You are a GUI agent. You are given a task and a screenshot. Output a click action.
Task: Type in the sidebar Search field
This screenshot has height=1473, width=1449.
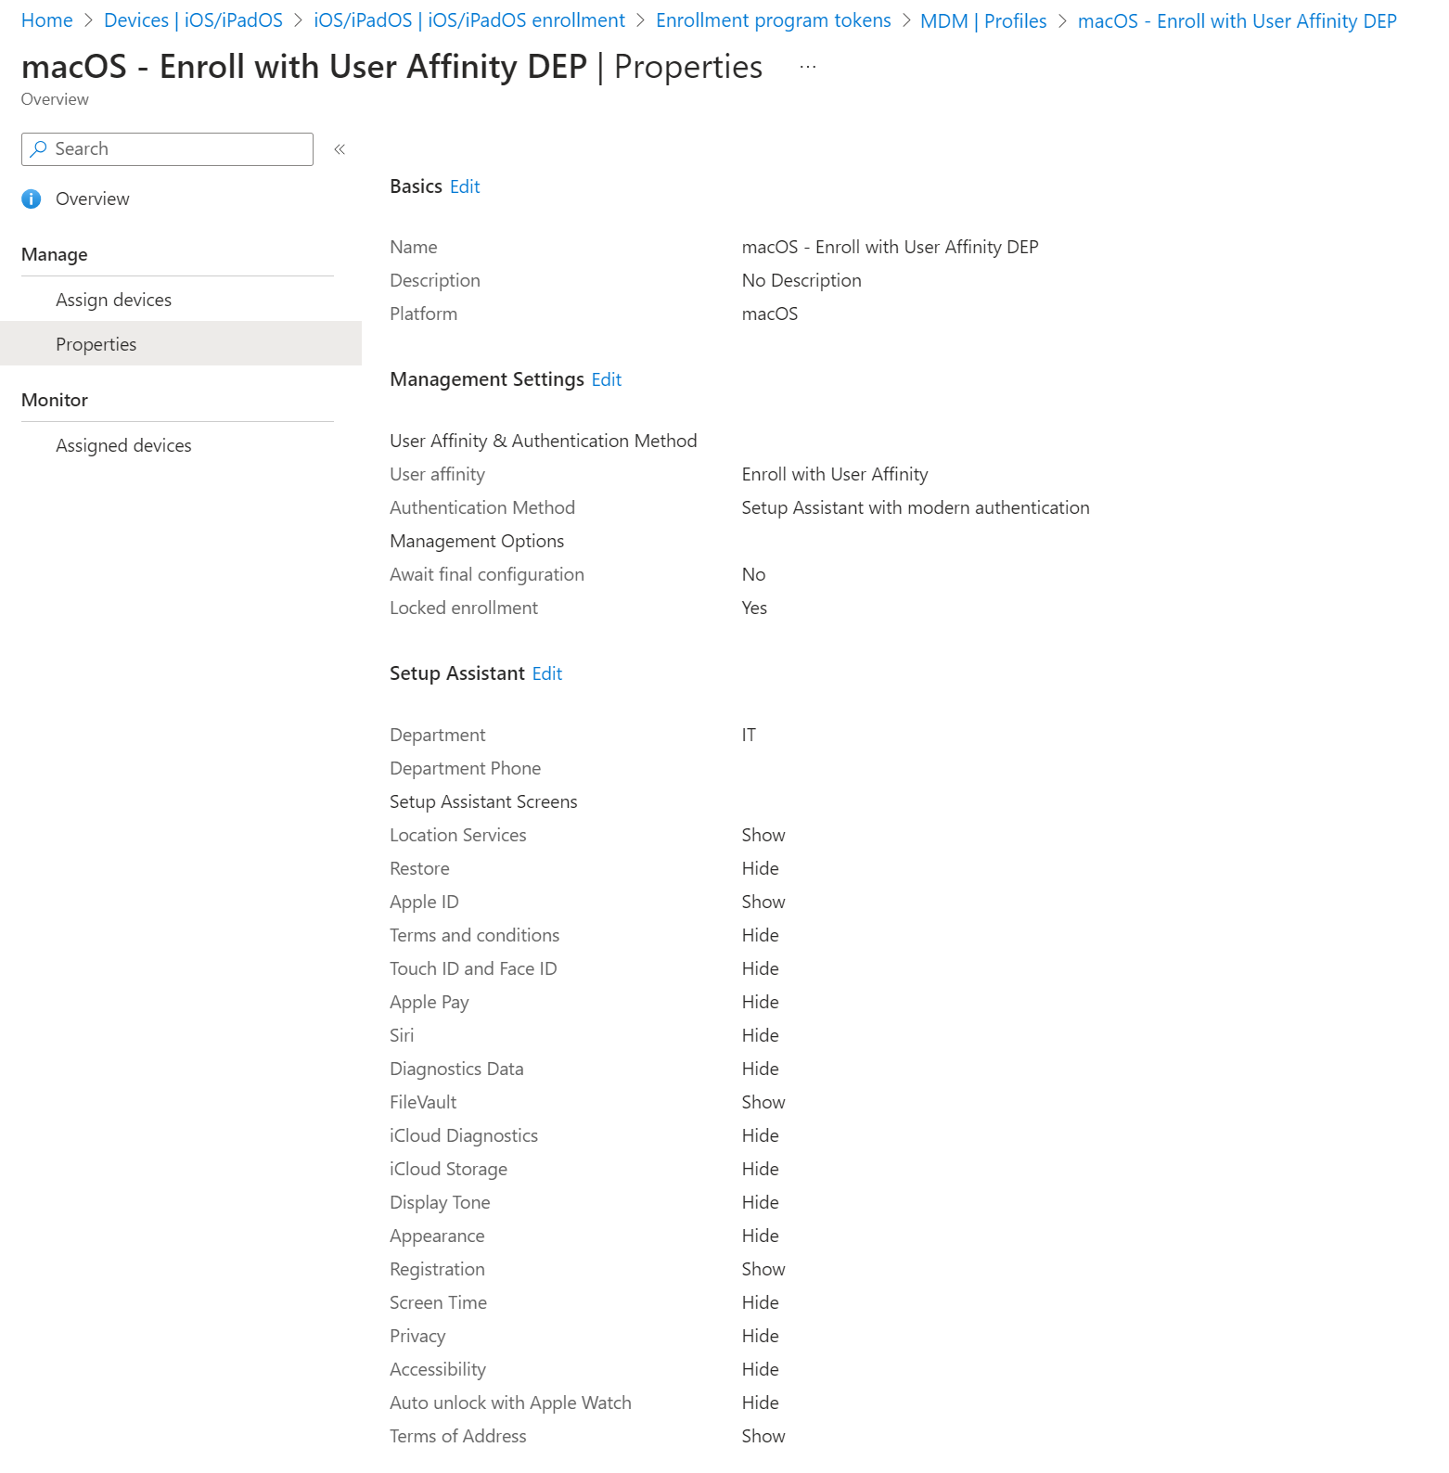(x=176, y=149)
